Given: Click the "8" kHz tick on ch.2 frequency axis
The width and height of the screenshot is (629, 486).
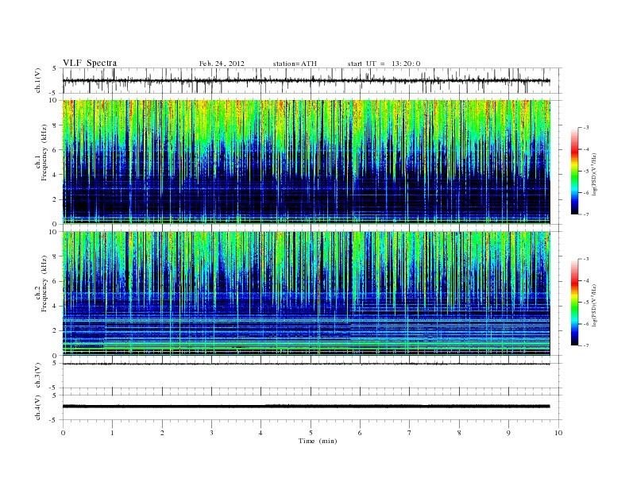Looking at the screenshot, I should 55,256.
